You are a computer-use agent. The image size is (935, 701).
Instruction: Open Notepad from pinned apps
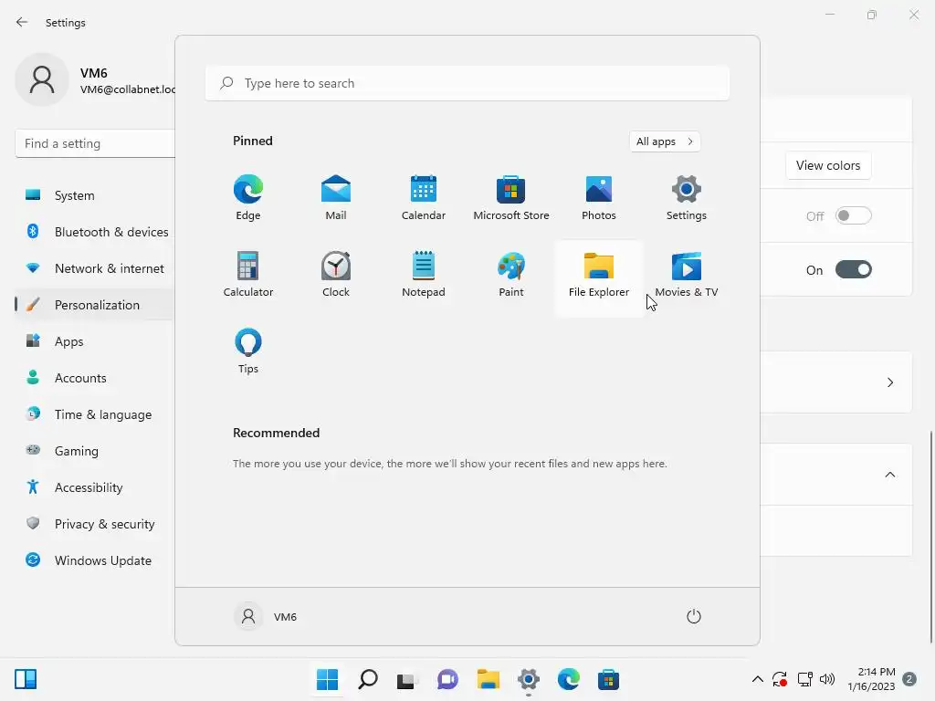tap(424, 274)
